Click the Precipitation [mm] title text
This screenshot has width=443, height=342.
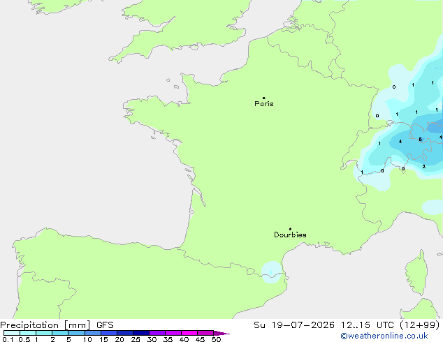coord(45,325)
